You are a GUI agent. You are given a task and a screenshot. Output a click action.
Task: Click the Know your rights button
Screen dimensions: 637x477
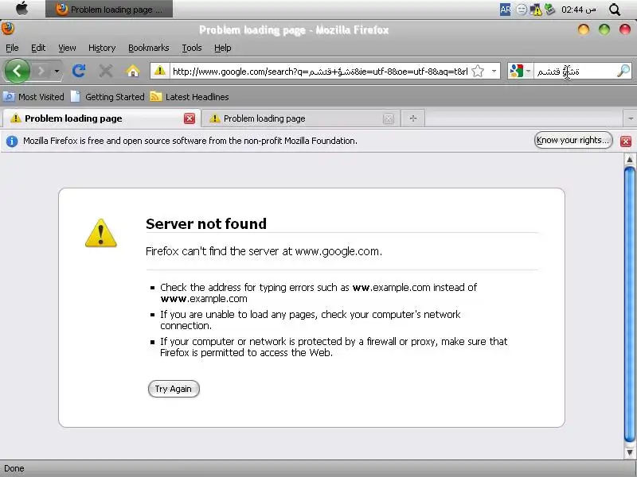(573, 141)
